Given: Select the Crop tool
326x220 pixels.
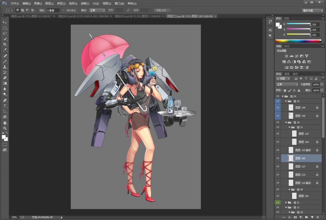Looking at the screenshot, I should coord(5,44).
